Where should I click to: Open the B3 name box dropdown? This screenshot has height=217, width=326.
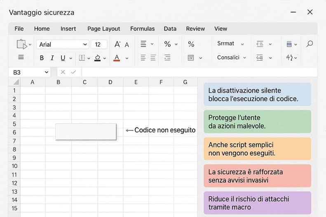(x=47, y=72)
